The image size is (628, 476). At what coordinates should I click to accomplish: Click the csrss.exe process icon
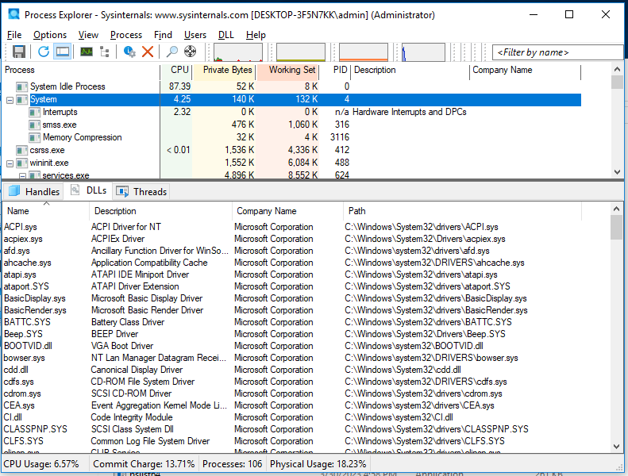21,151
